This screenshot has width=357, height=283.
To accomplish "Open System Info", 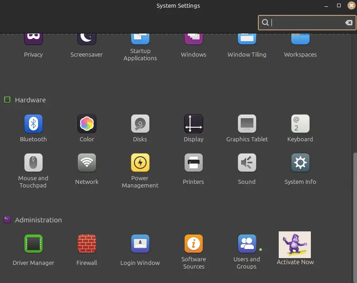I will 300,163.
